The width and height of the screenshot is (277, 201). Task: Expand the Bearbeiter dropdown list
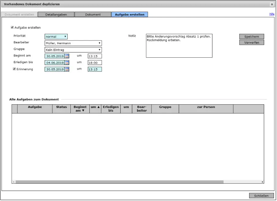tap(73, 43)
